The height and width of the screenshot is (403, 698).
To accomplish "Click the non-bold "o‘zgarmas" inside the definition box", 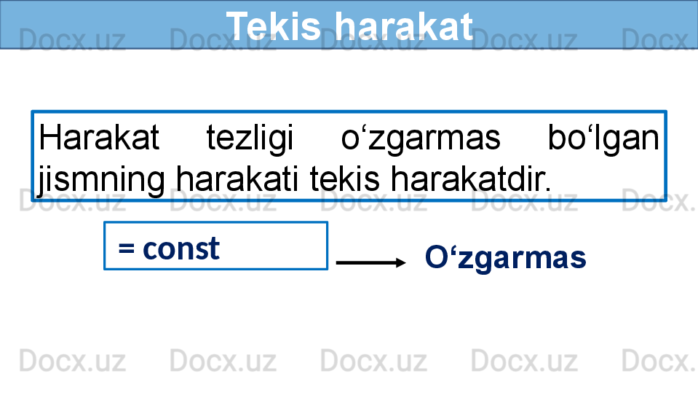I will click(421, 138).
